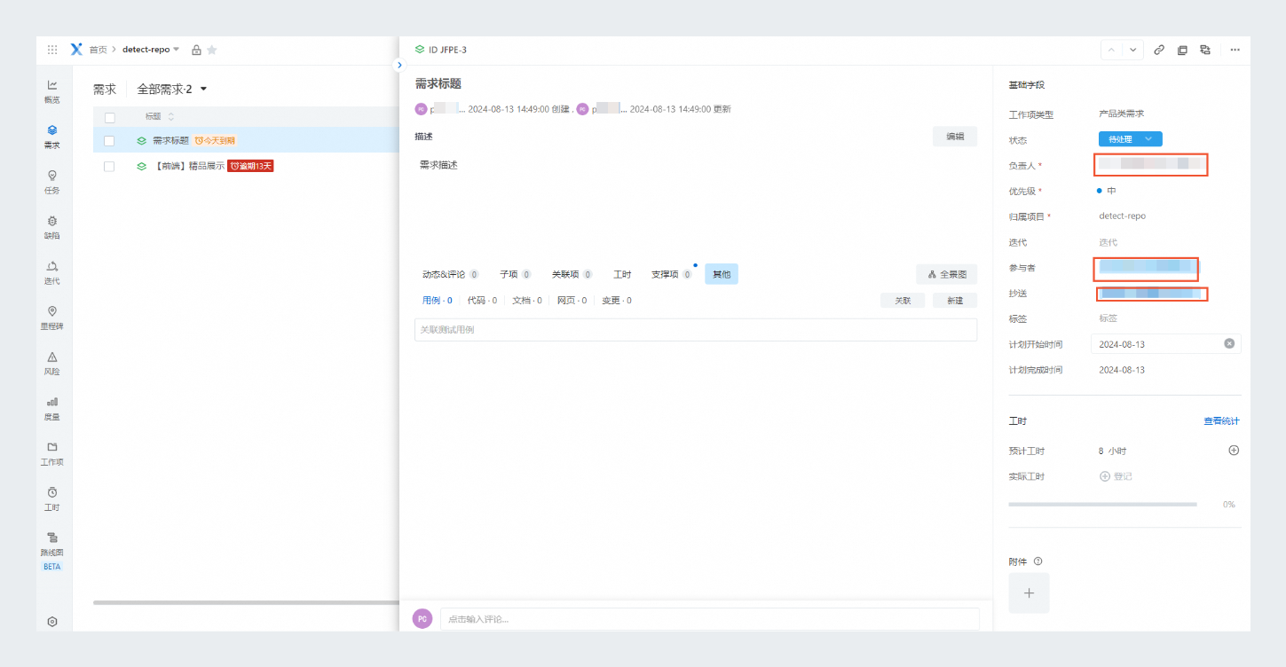Select the 用例·0 sub-tab
Viewport: 1286px width, 667px height.
[438, 301]
